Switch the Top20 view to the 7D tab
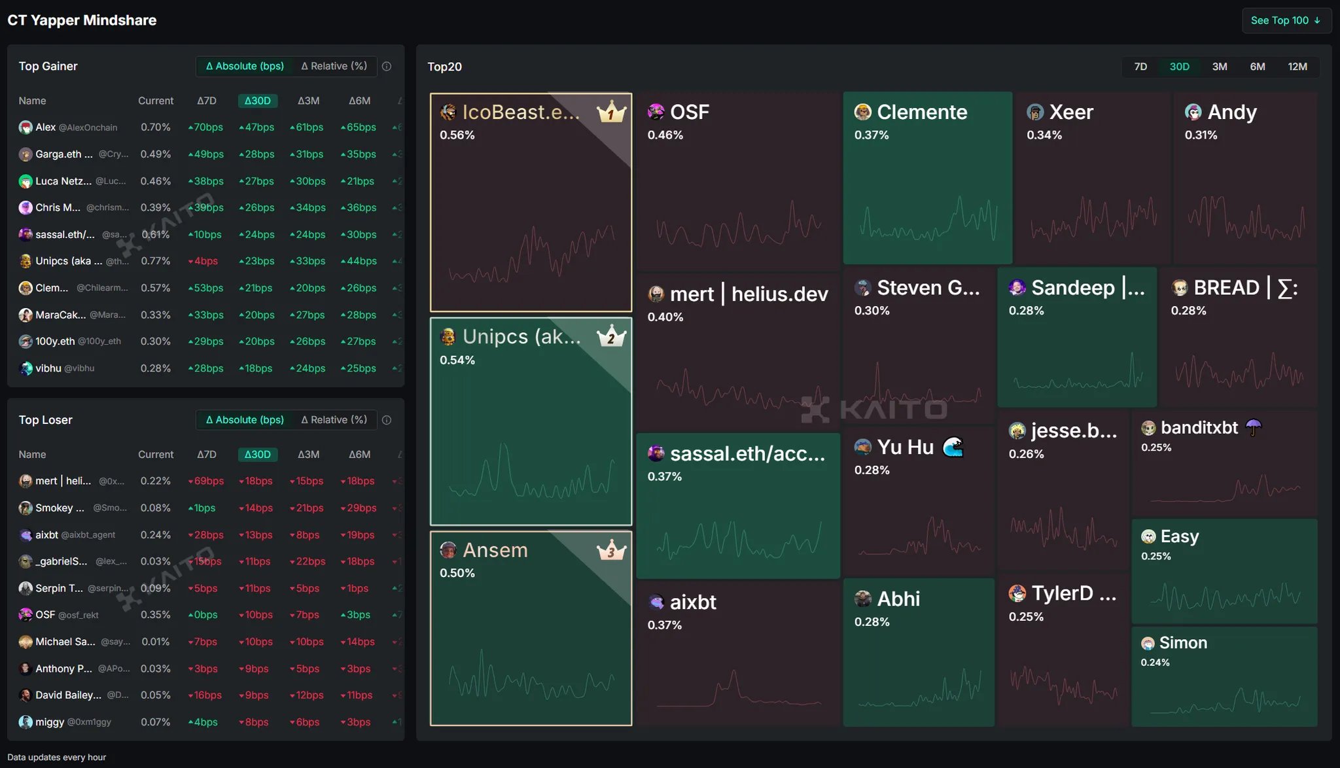This screenshot has height=768, width=1340. click(1140, 66)
